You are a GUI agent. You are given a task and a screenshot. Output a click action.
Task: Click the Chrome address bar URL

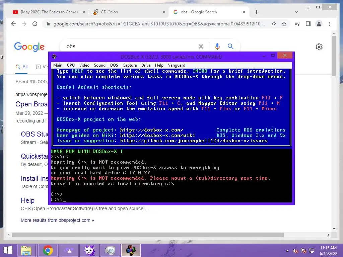point(159,24)
